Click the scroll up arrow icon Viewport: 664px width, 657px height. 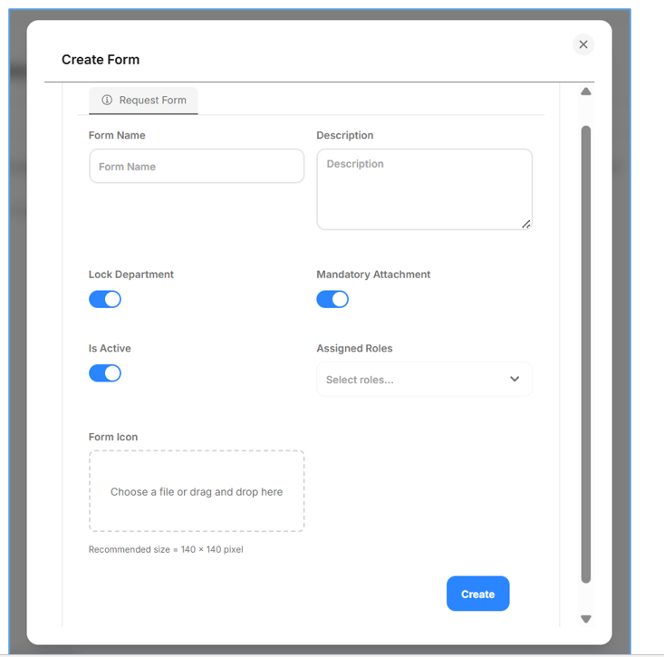(586, 92)
